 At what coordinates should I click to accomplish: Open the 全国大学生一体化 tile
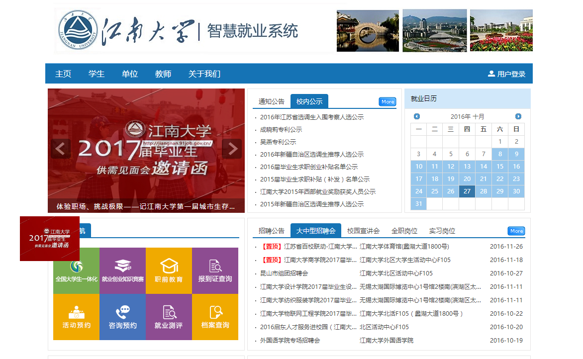(x=76, y=270)
